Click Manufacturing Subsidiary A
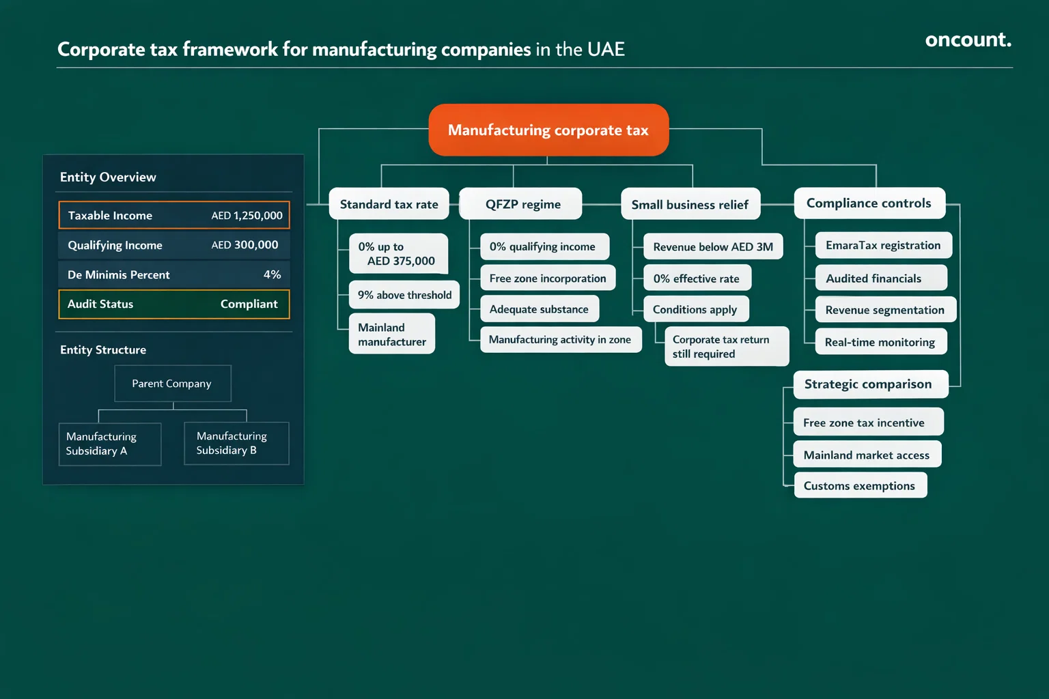The height and width of the screenshot is (699, 1049). [x=109, y=444]
